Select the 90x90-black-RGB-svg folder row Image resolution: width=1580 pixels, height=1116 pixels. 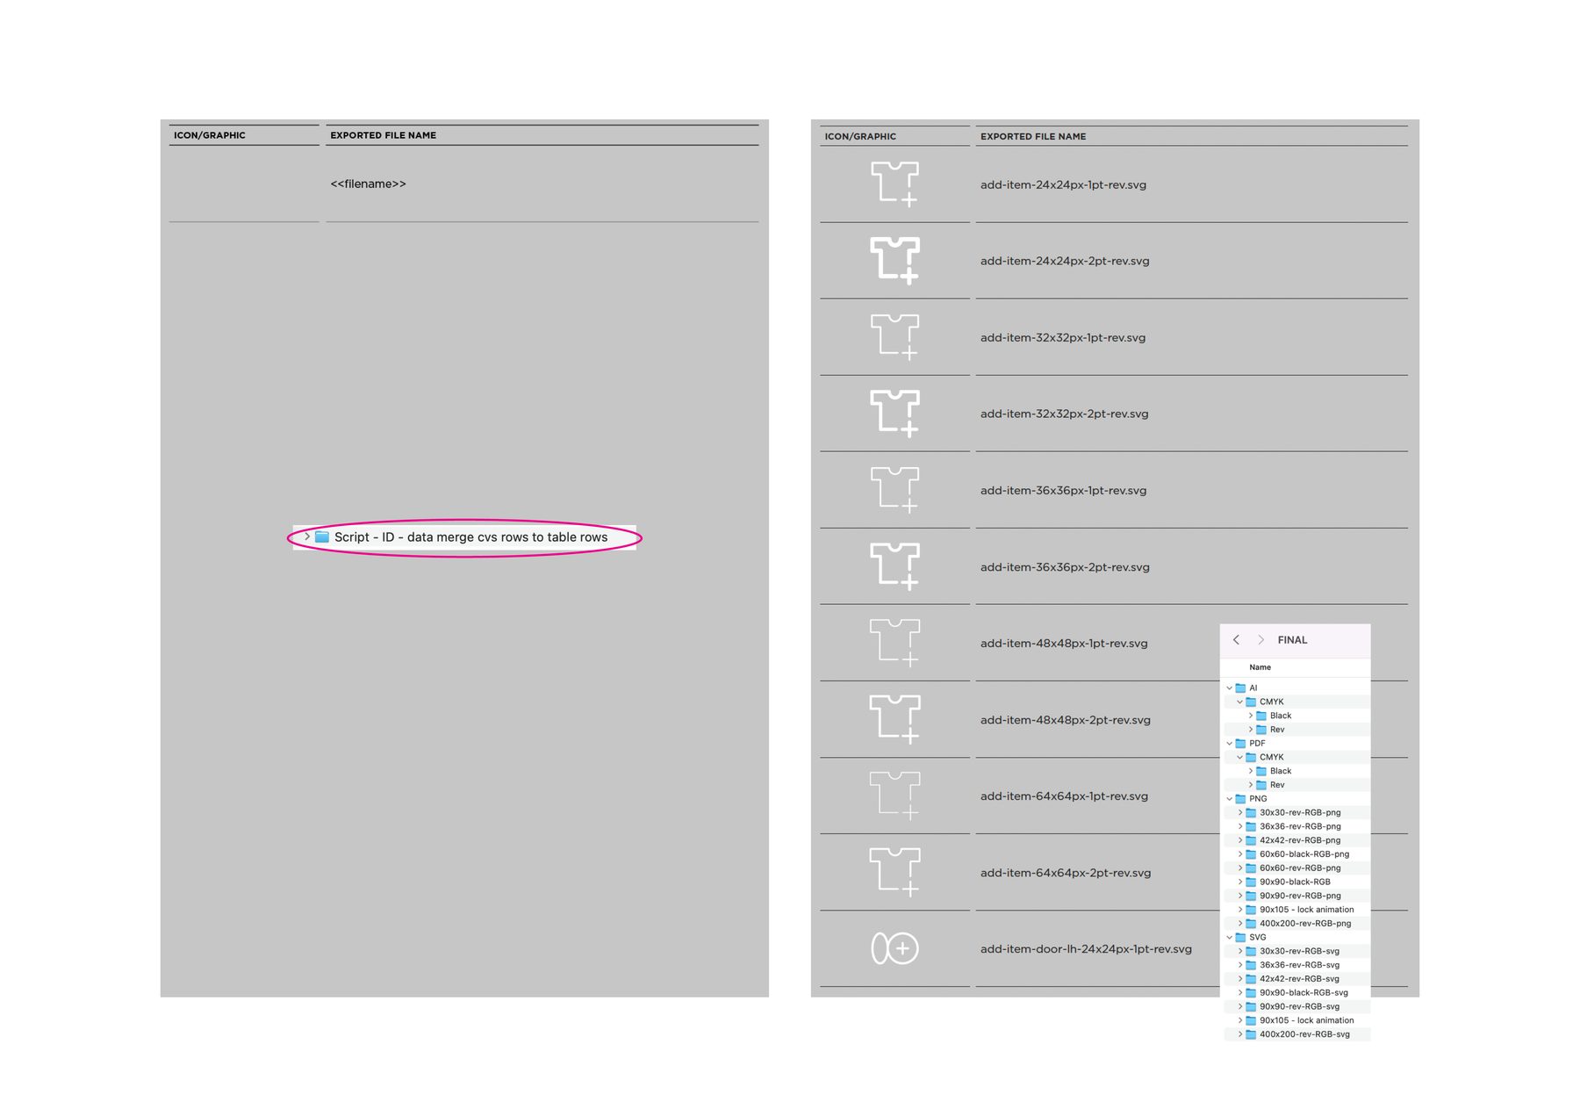coord(1296,993)
